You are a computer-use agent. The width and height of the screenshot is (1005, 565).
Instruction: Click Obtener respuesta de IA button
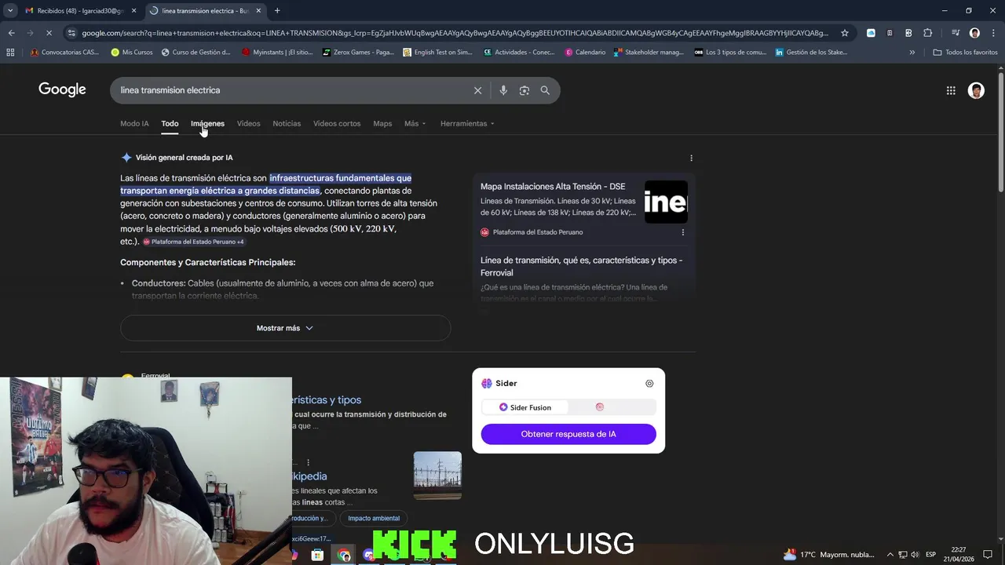tap(568, 434)
